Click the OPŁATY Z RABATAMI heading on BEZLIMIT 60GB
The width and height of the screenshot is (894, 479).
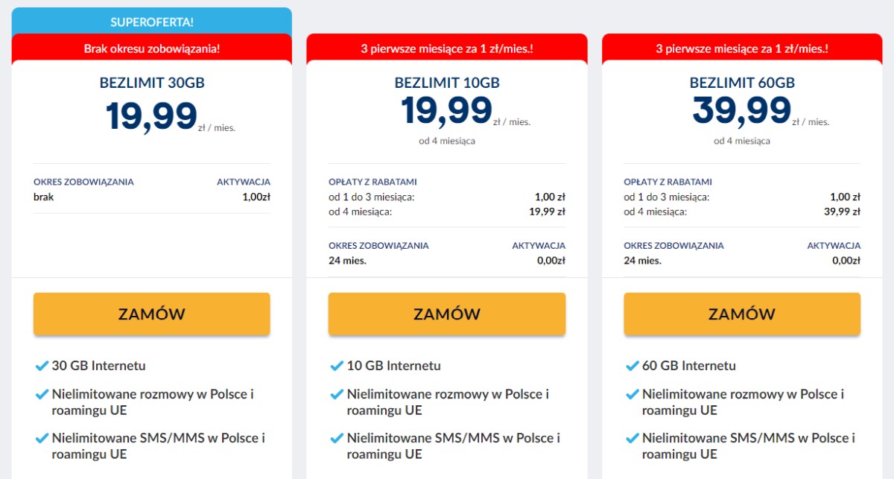[x=669, y=181]
